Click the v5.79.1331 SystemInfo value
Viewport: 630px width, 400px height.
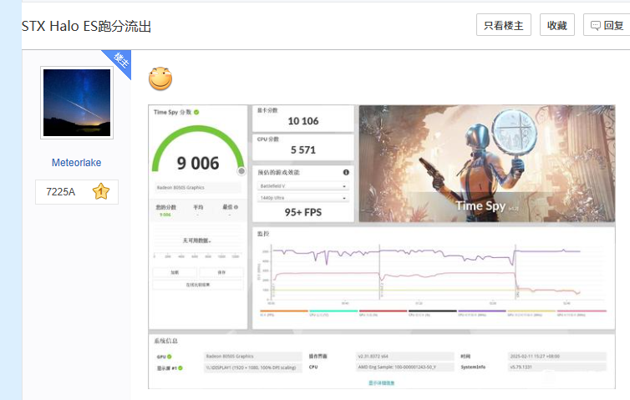(x=556, y=367)
